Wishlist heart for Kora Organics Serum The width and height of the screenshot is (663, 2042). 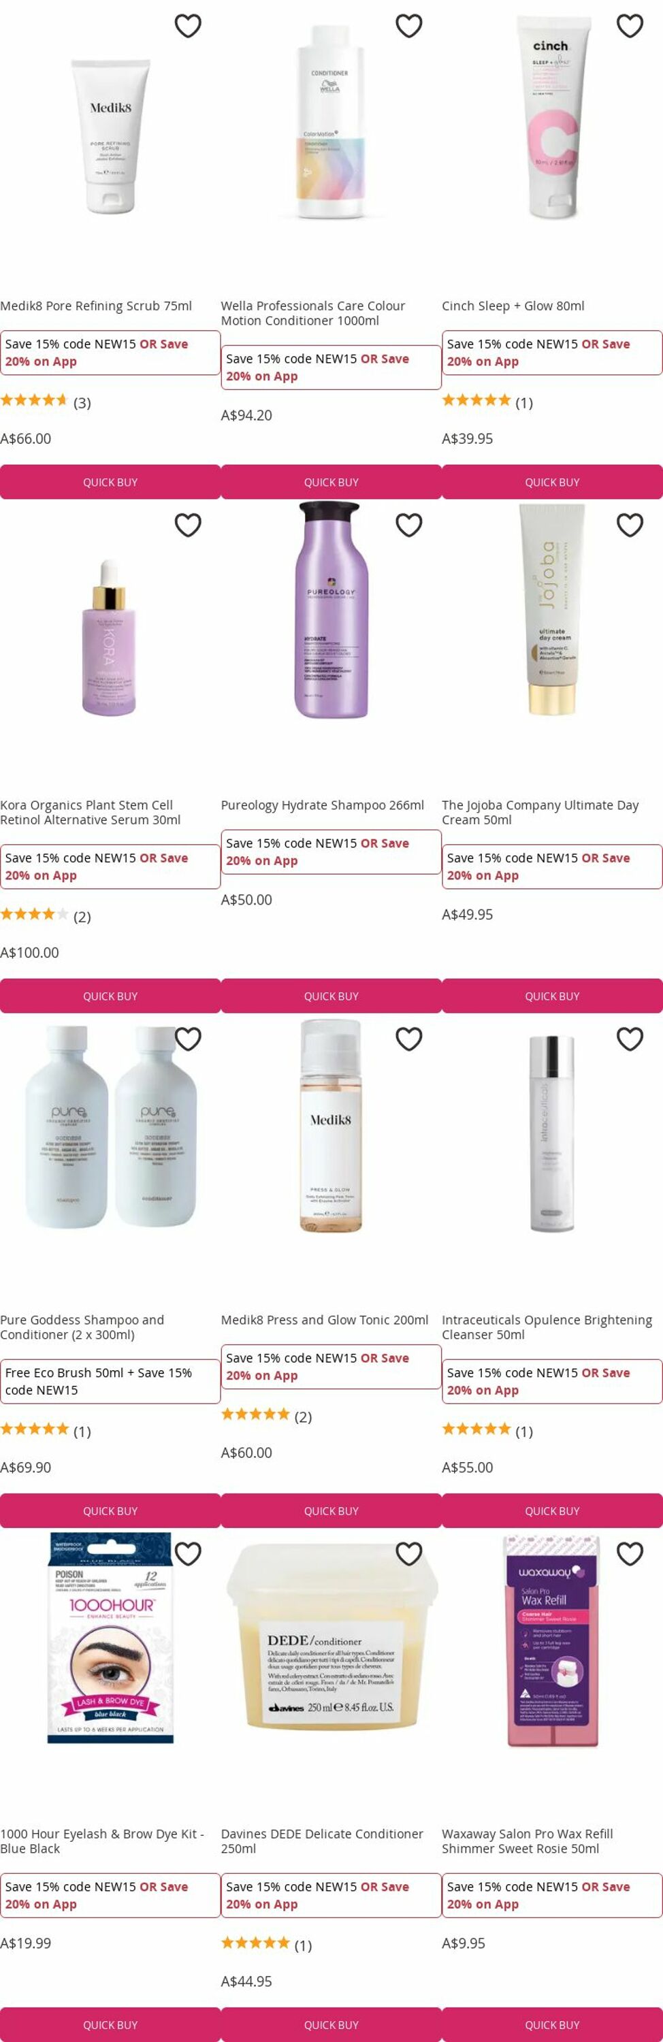coord(188,525)
